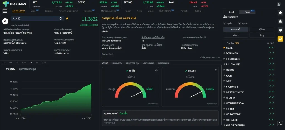This screenshot has width=285, height=130.
Task: Select the อื่นๆ category filter
Action: pos(262,35)
